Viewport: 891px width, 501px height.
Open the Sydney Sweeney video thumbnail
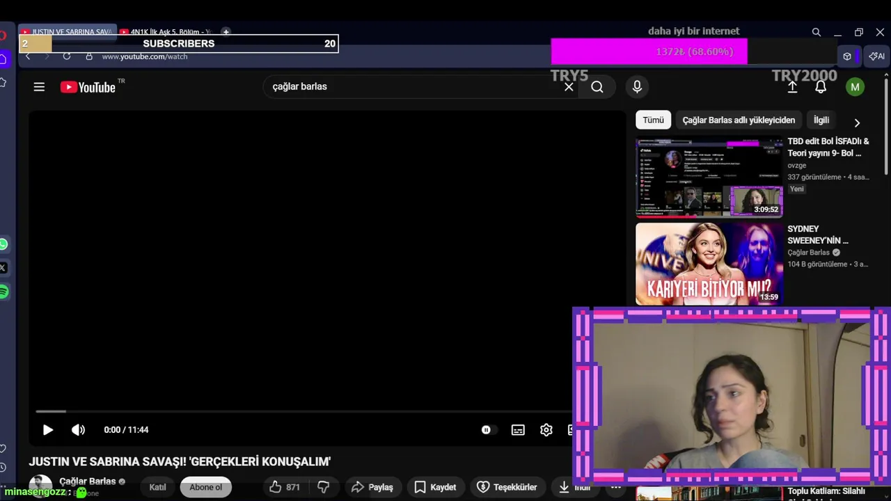709,264
